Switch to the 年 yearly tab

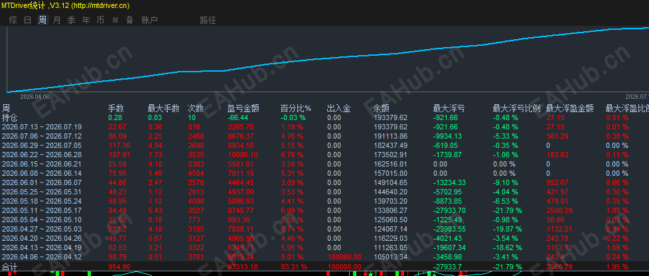click(86, 20)
